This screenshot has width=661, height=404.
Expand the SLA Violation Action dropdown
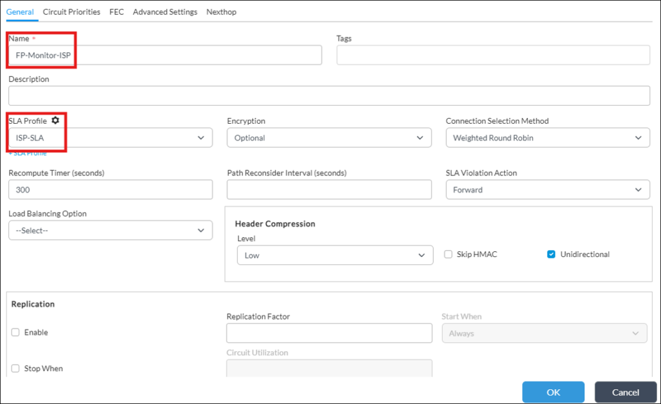(x=547, y=190)
